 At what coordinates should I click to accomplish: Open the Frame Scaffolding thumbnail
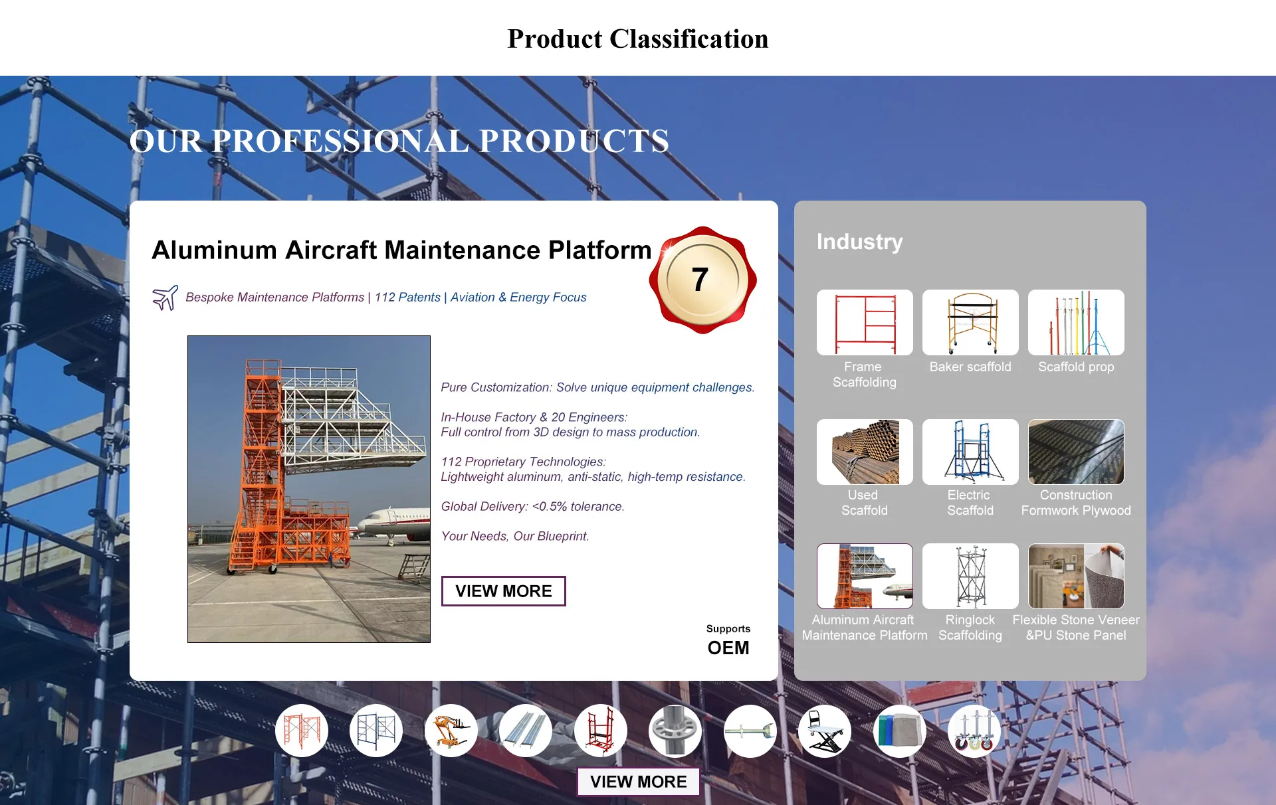pyautogui.click(x=865, y=322)
